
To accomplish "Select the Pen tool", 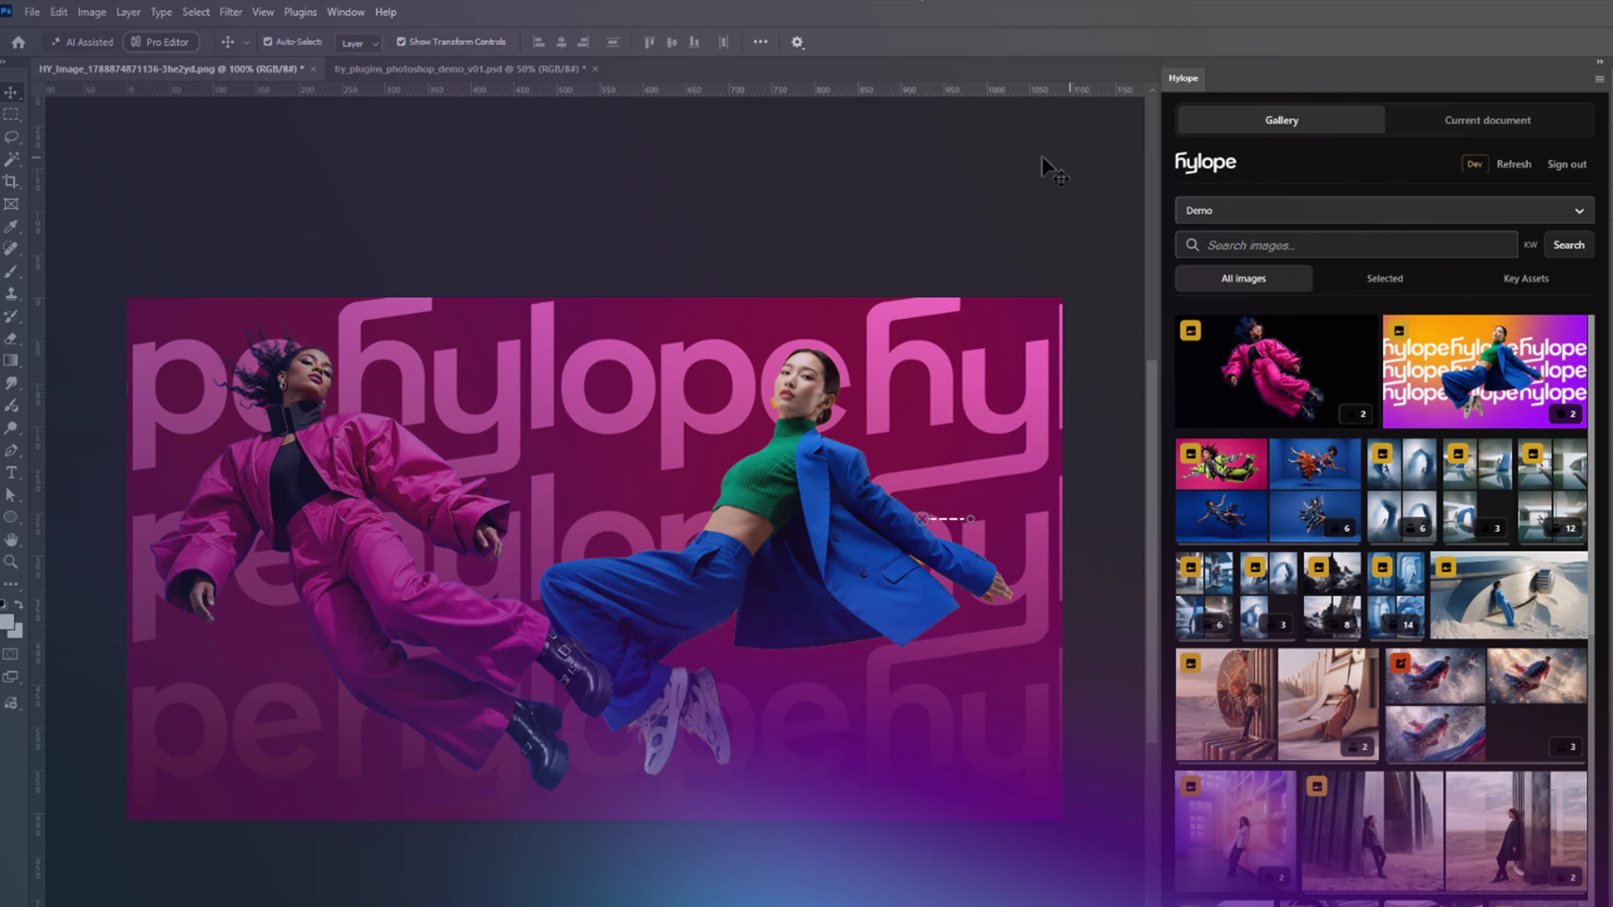I will (x=11, y=450).
